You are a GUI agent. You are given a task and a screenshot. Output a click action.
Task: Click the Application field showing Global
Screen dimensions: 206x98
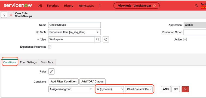(195, 25)
